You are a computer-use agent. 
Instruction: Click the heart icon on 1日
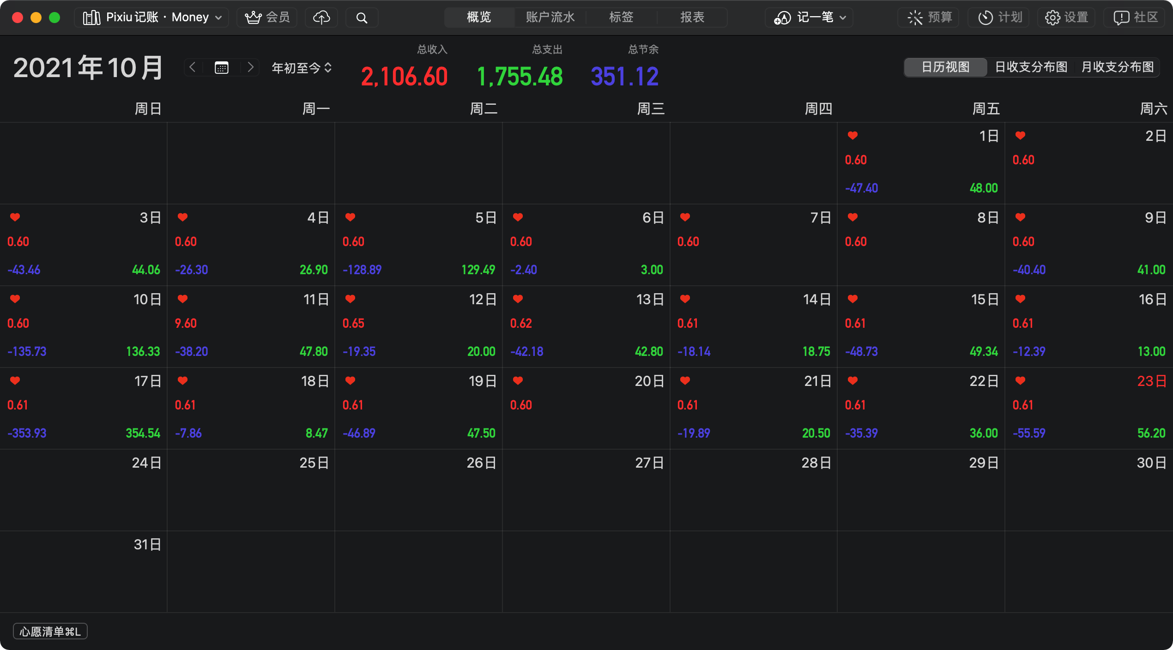point(853,135)
